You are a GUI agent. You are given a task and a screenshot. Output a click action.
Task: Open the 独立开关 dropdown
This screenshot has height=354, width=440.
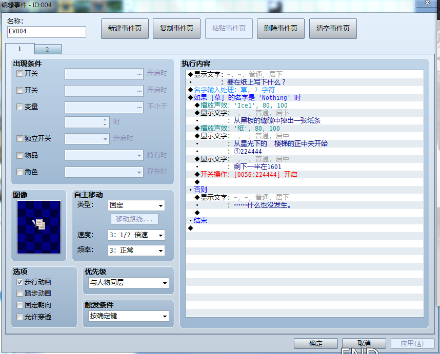pyautogui.click(x=87, y=139)
